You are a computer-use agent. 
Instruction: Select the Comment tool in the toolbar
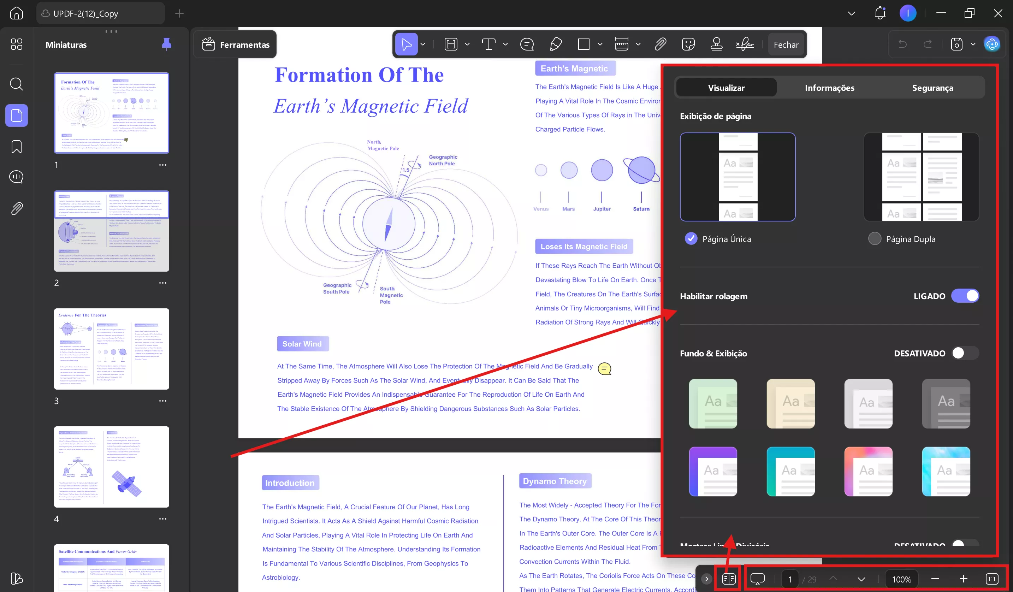(x=527, y=44)
